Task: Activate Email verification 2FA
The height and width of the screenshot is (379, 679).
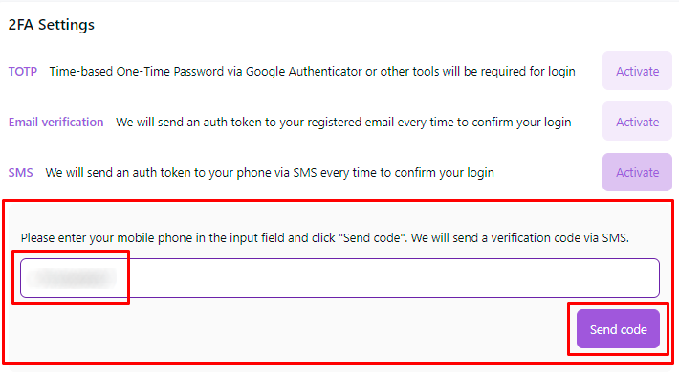Action: pyautogui.click(x=637, y=122)
